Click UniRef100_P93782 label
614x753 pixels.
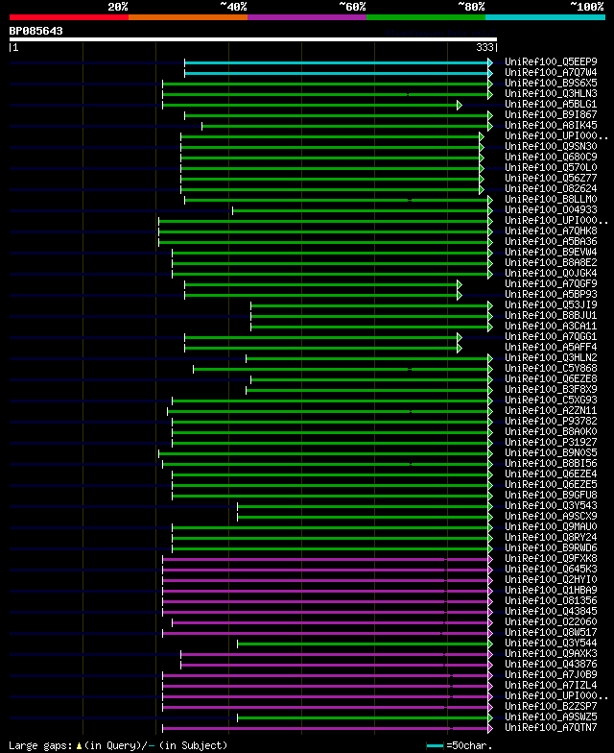pos(551,421)
